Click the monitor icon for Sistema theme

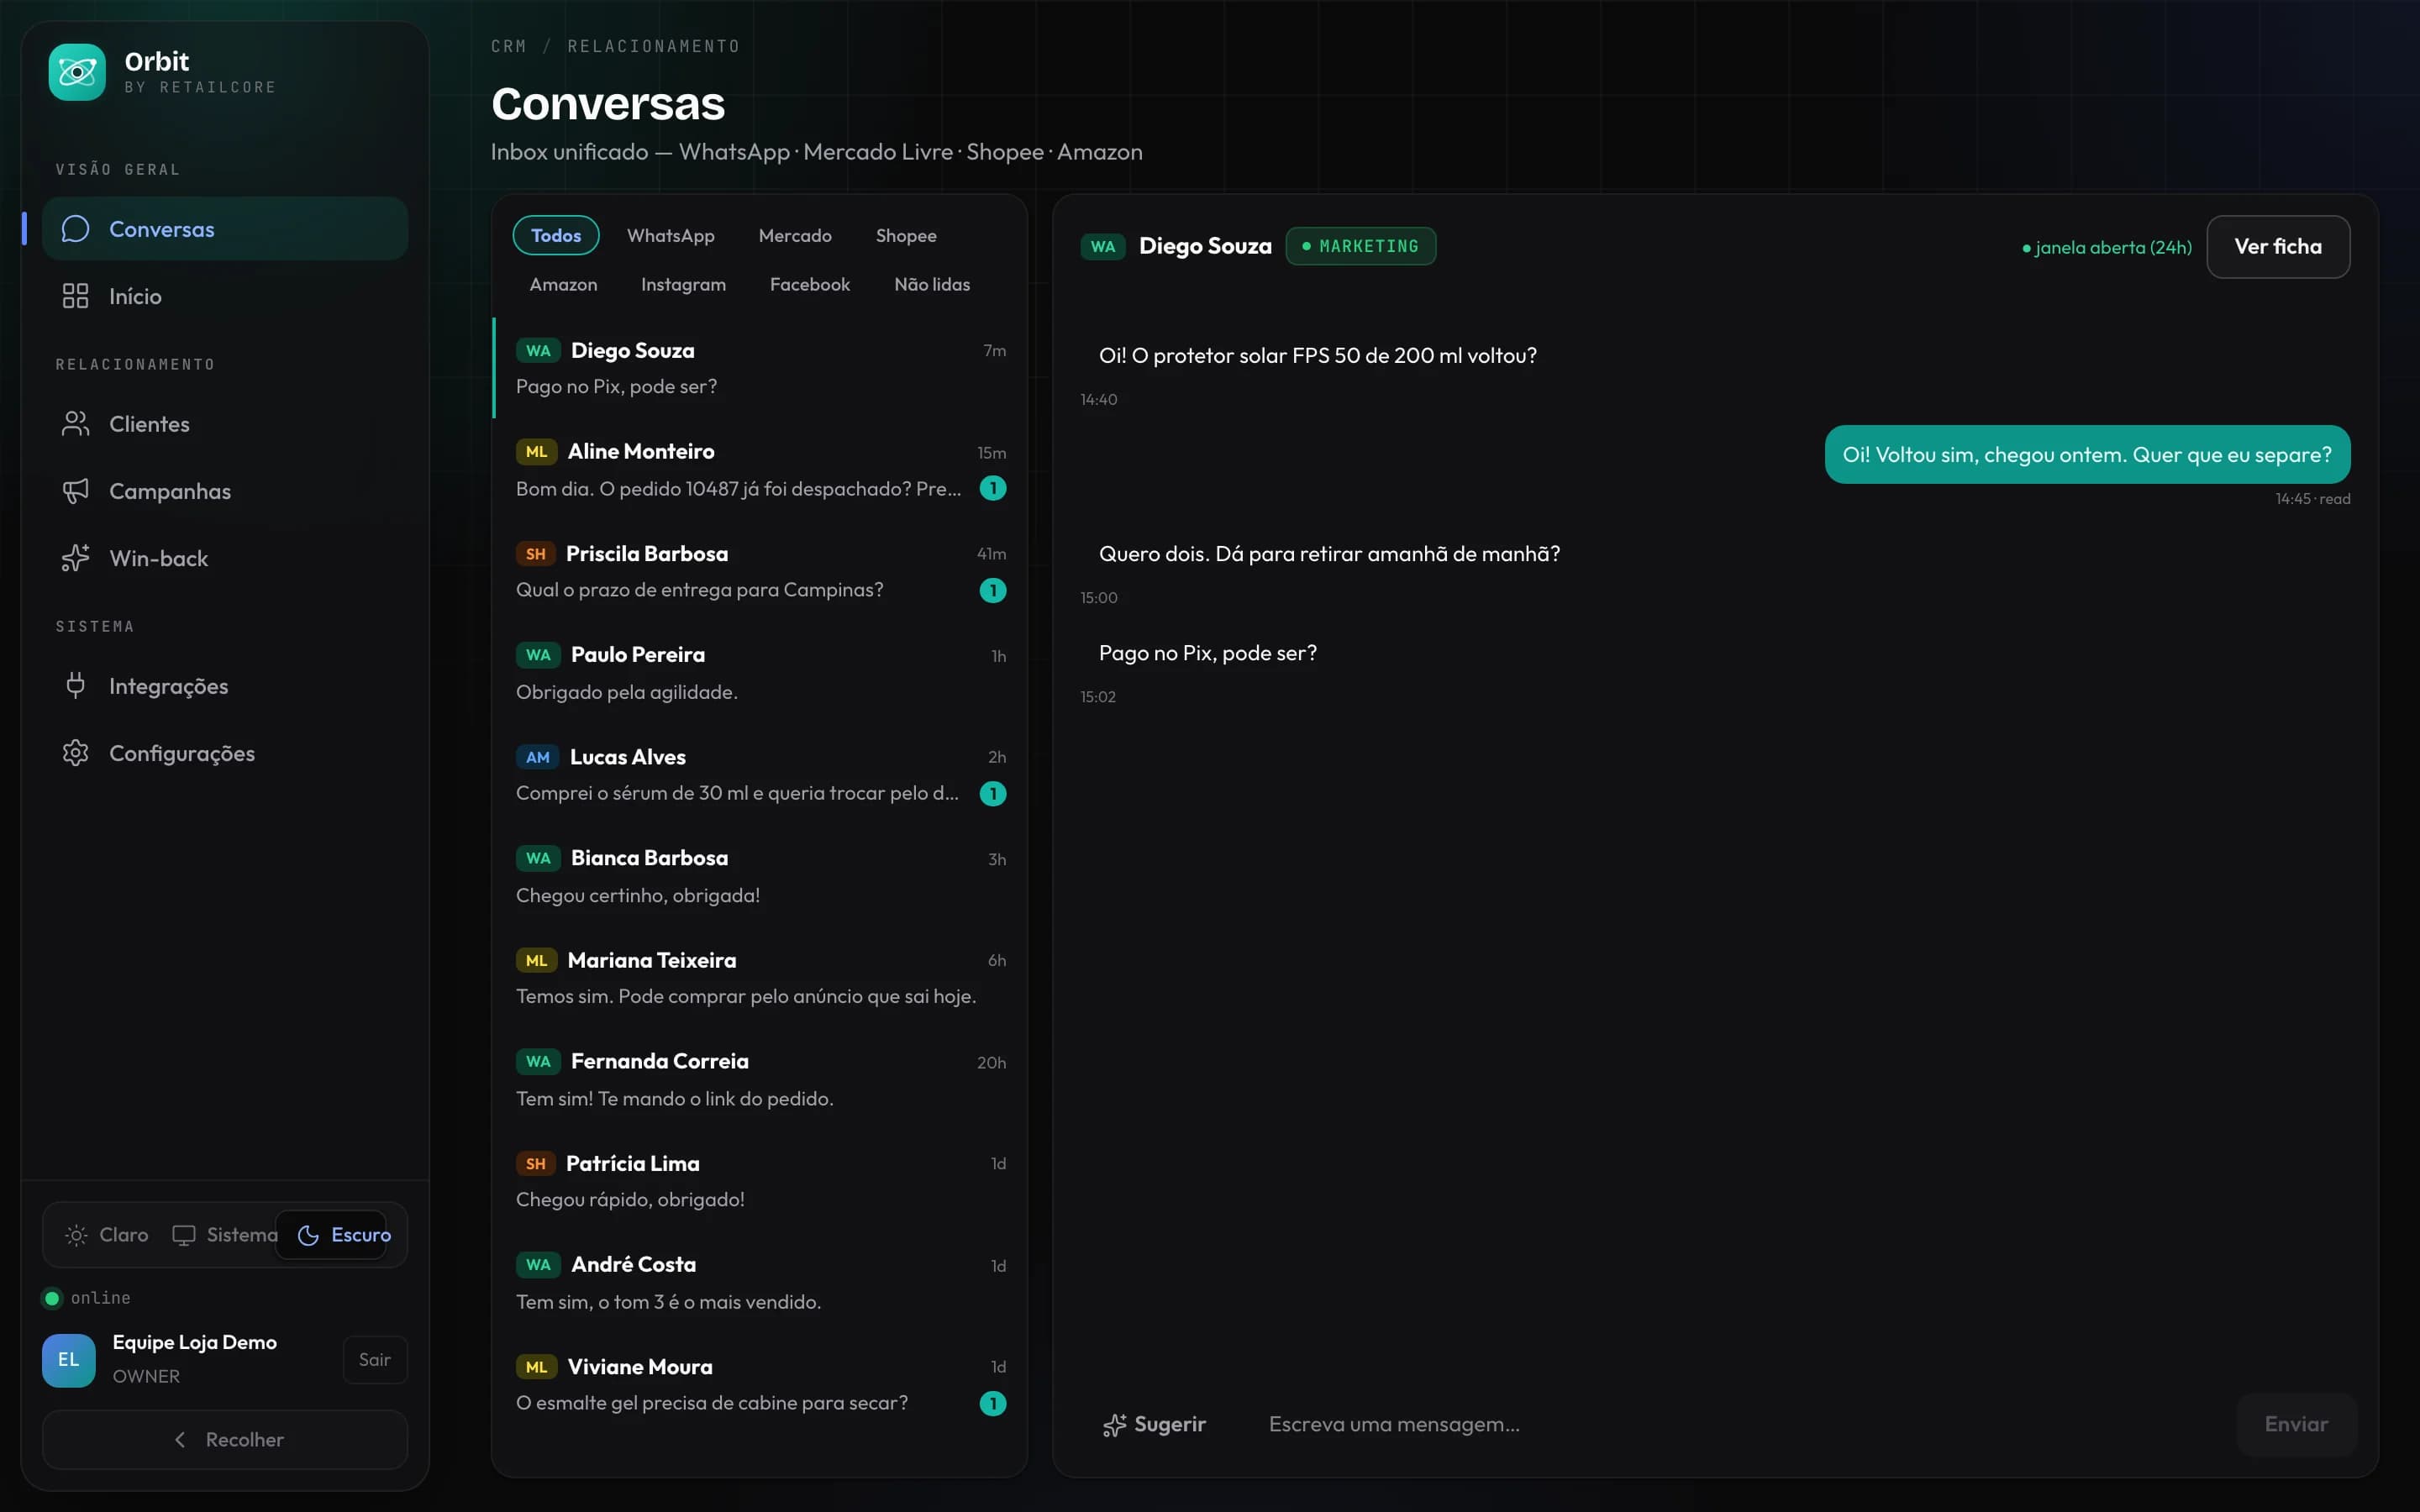point(184,1235)
